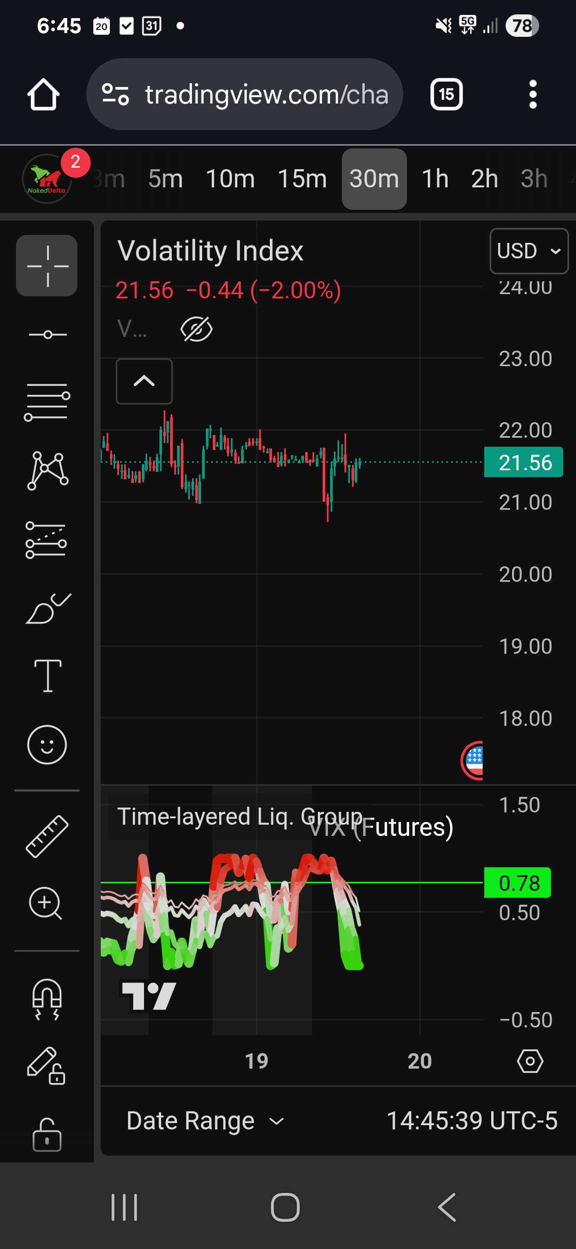Viewport: 576px width, 1249px height.
Task: Switch to the 1h timeframe
Action: [435, 179]
